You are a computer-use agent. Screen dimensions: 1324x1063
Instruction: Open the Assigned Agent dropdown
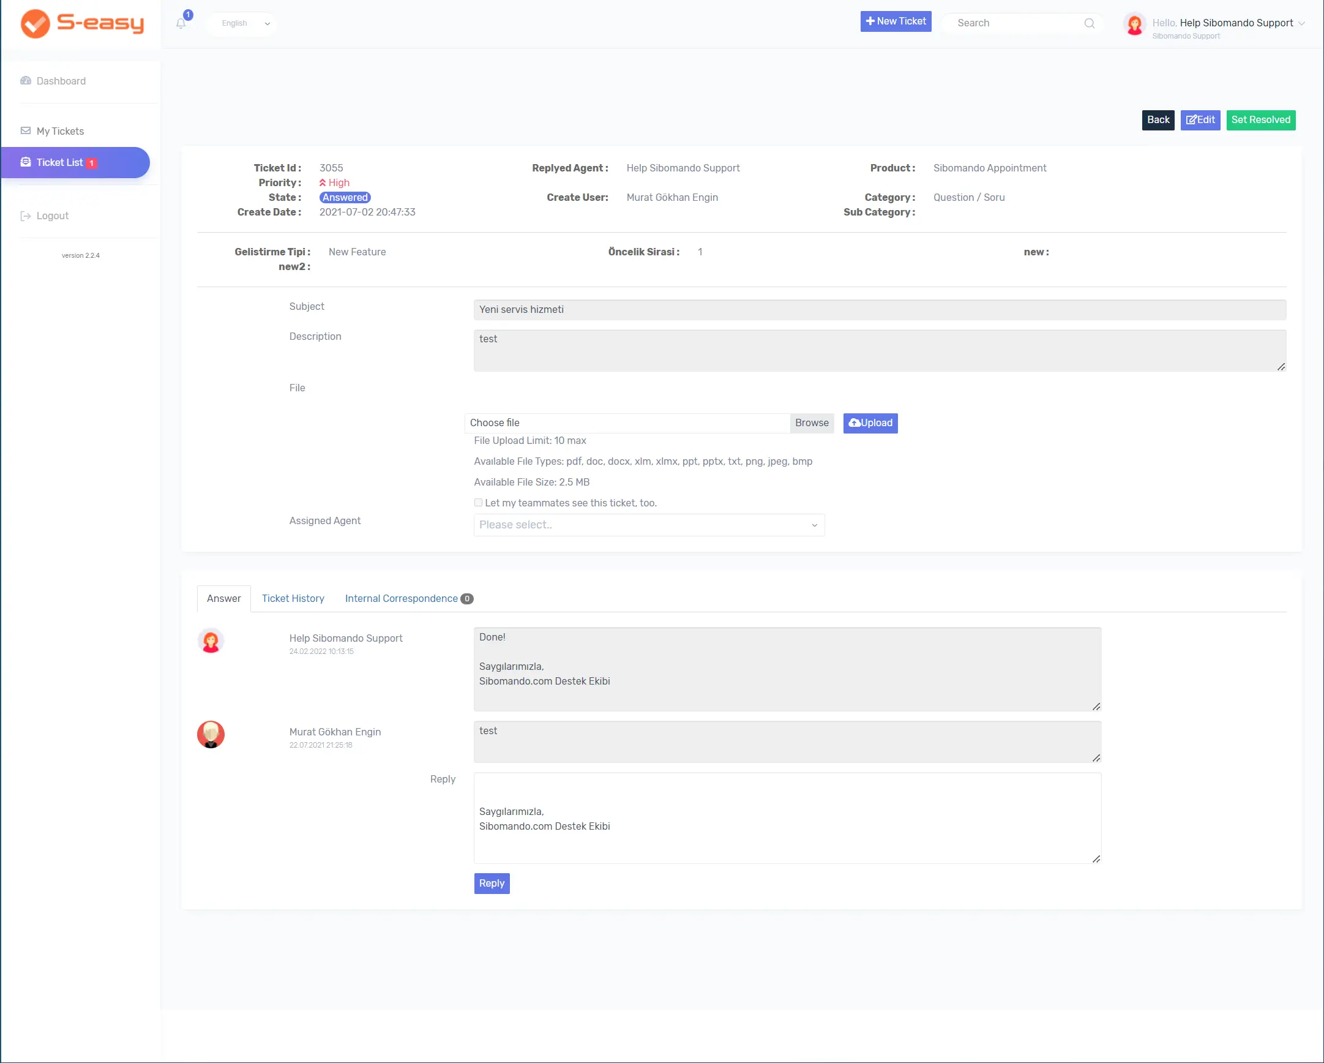point(649,525)
